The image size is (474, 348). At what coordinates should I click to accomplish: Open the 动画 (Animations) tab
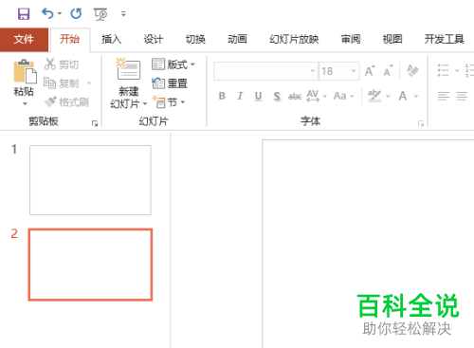click(x=237, y=39)
